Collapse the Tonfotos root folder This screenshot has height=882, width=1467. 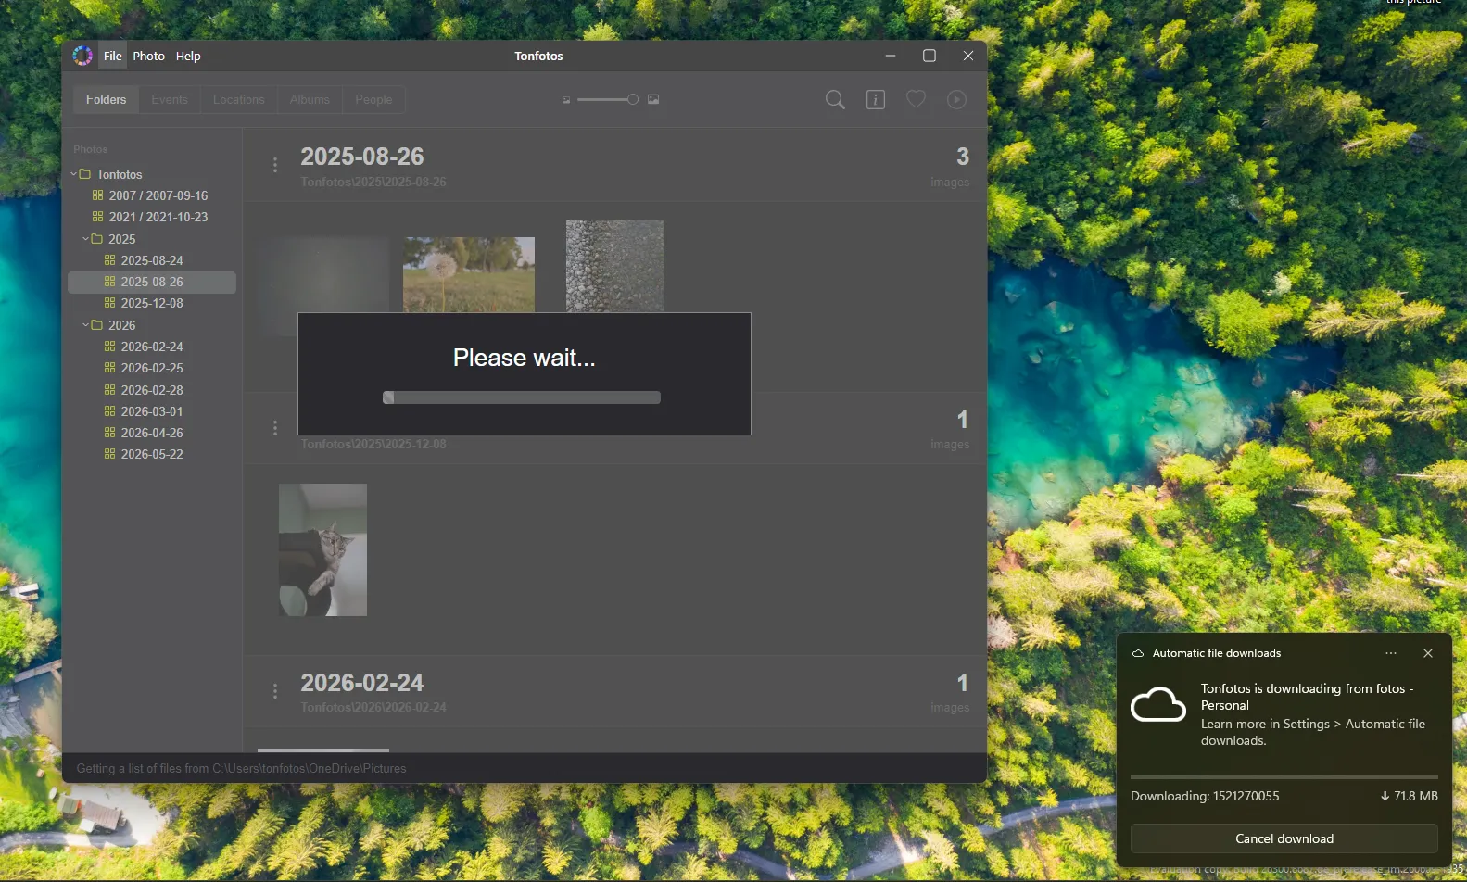tap(73, 174)
